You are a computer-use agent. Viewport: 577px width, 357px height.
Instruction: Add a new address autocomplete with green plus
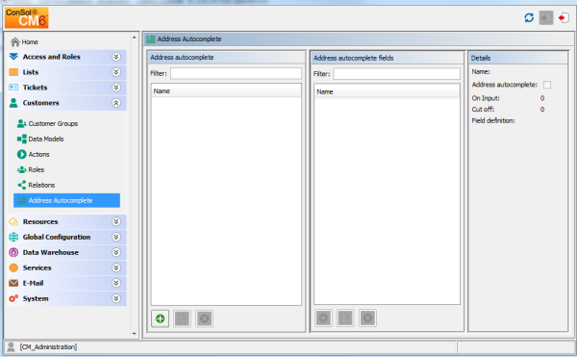(x=160, y=319)
